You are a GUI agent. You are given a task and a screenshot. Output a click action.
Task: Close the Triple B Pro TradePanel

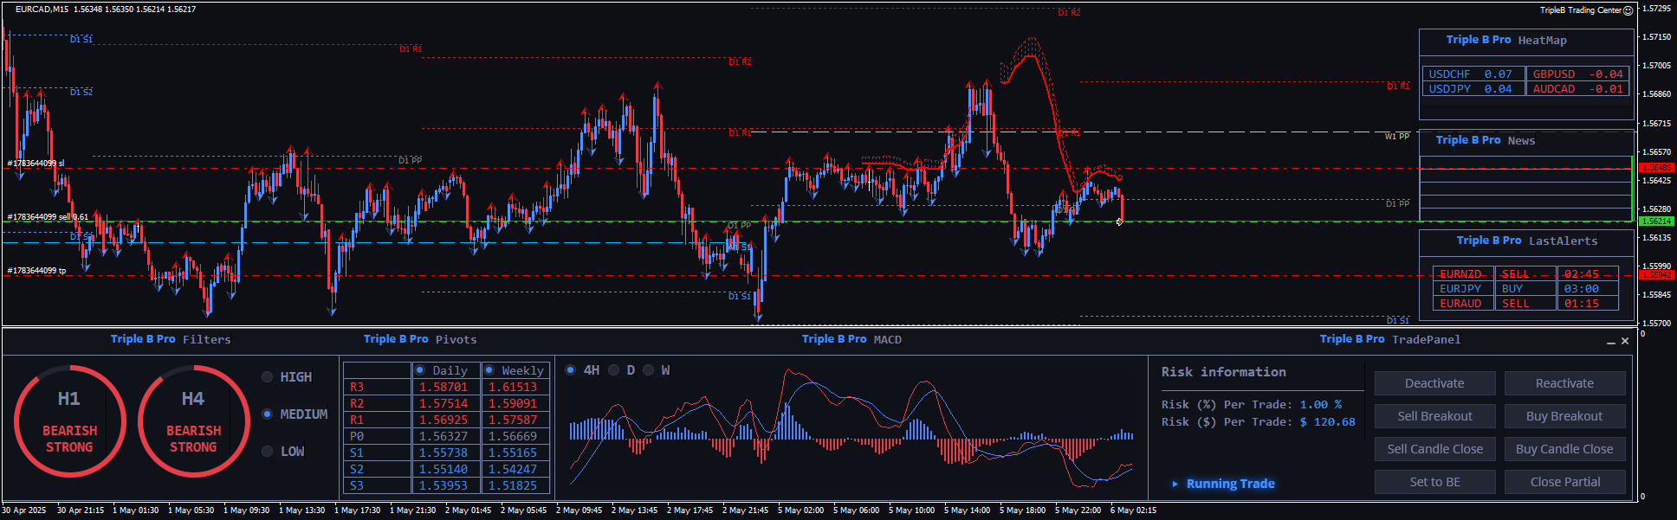[1625, 341]
